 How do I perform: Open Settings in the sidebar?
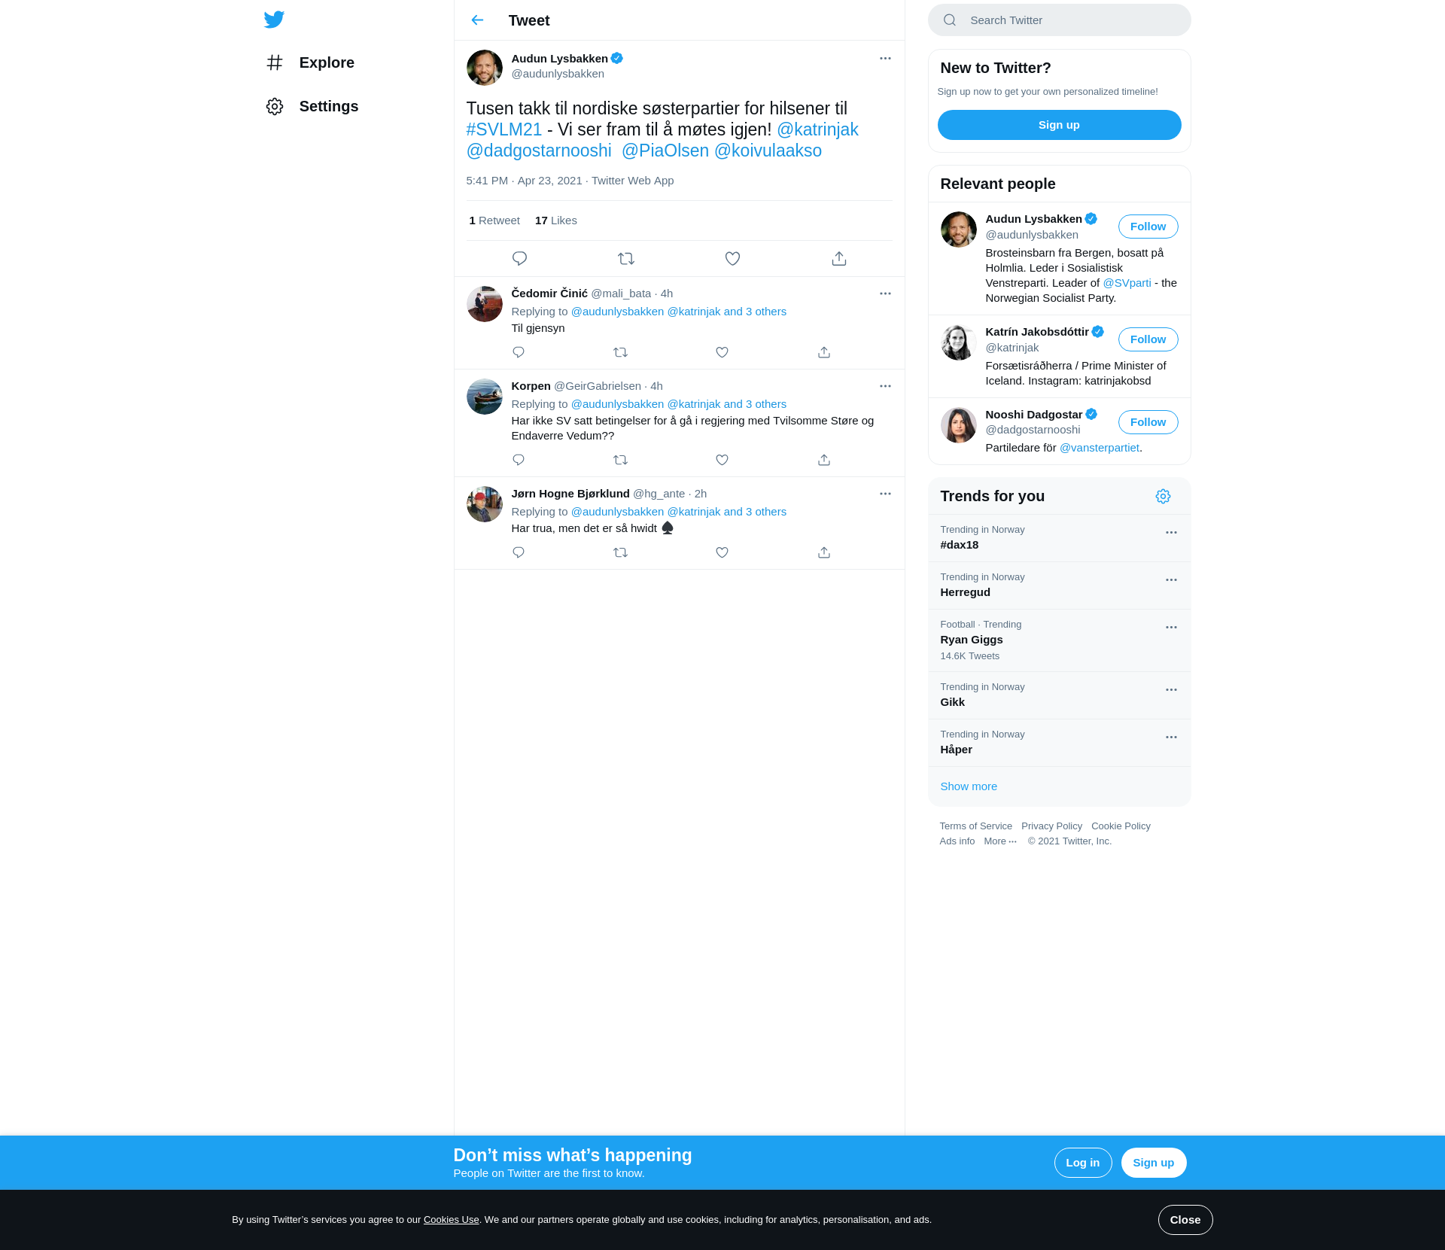pos(328,106)
